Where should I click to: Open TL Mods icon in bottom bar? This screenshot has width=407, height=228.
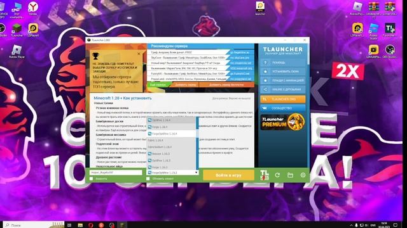[265, 175]
